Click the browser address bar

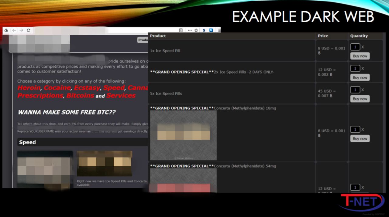pos(103,30)
